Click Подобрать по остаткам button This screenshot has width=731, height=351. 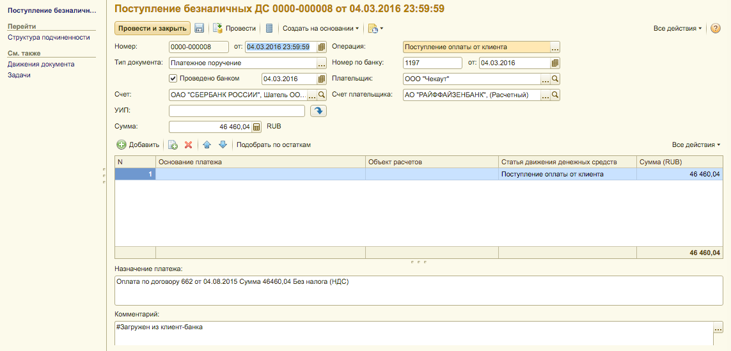point(274,145)
